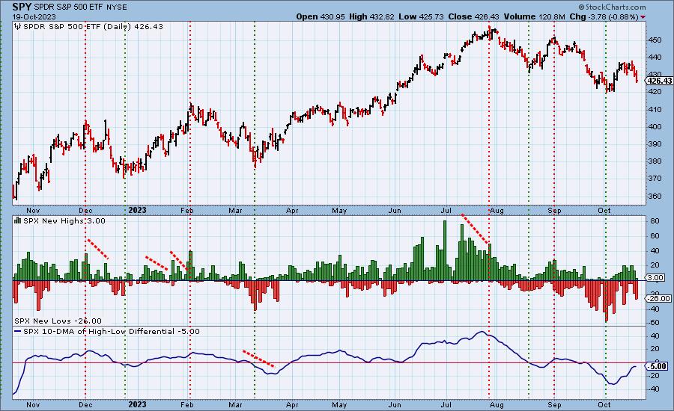Click the 370 label on the price axis
674x411 pixels.
pos(655,179)
